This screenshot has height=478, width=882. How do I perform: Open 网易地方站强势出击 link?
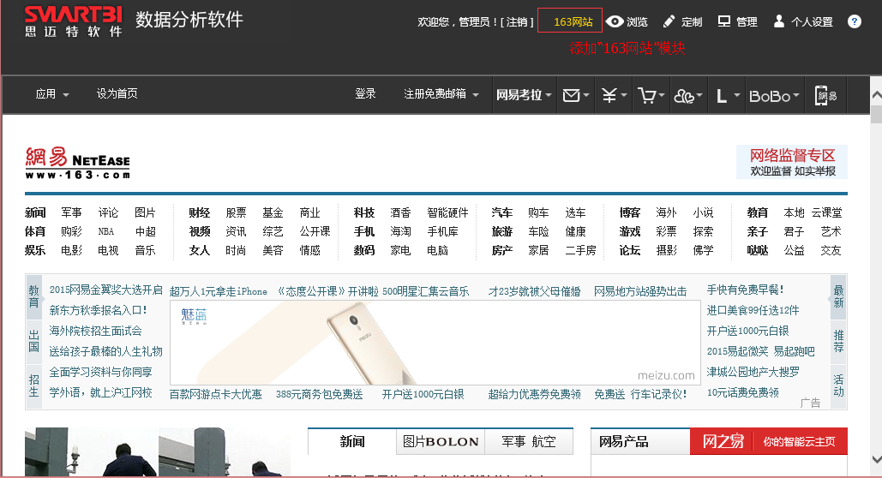640,291
